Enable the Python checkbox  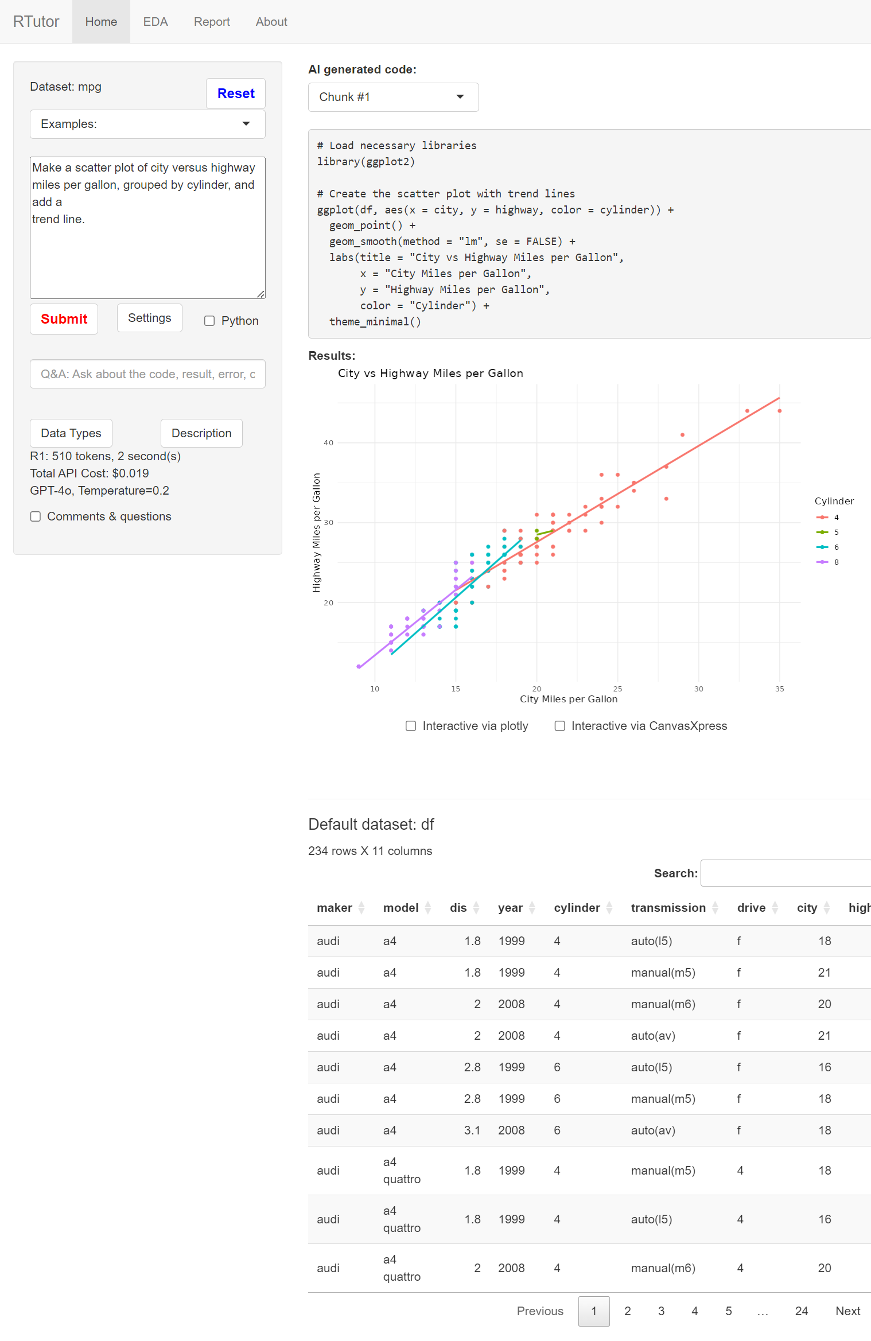[209, 321]
